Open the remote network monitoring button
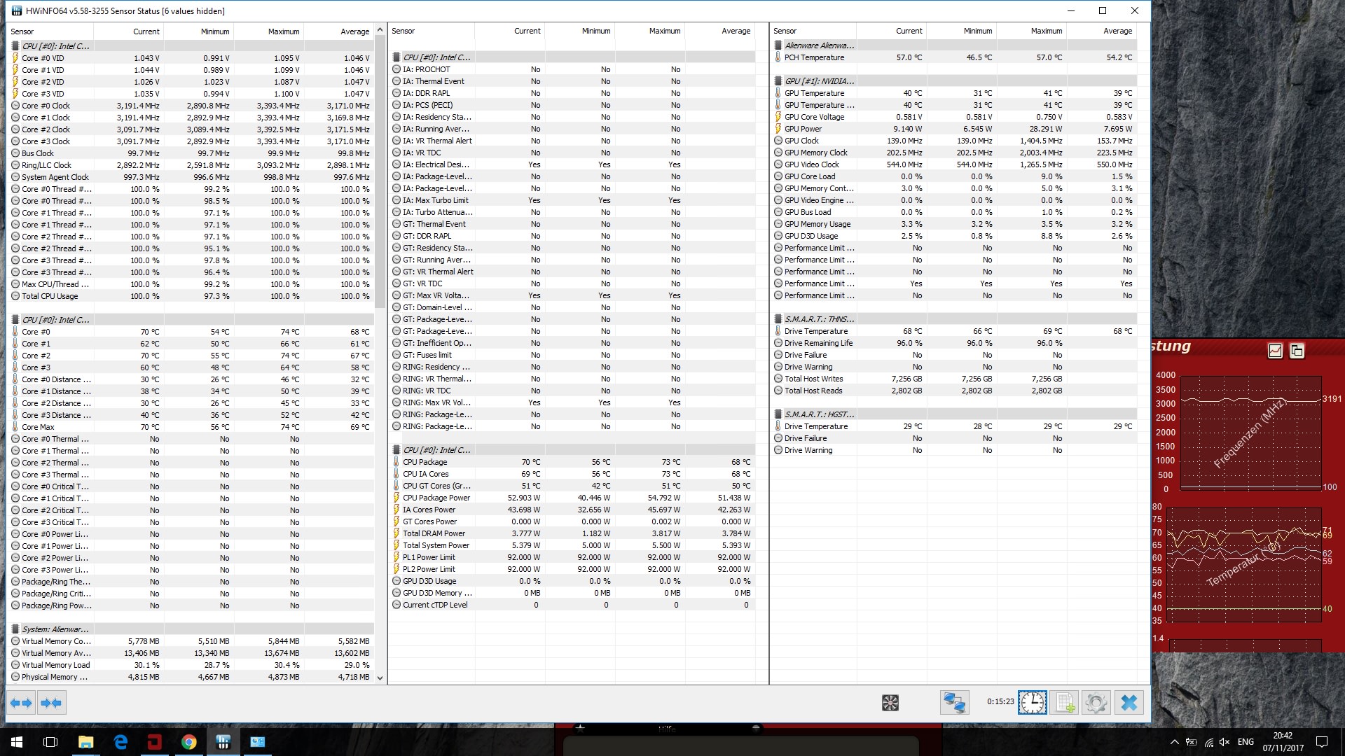 [954, 703]
